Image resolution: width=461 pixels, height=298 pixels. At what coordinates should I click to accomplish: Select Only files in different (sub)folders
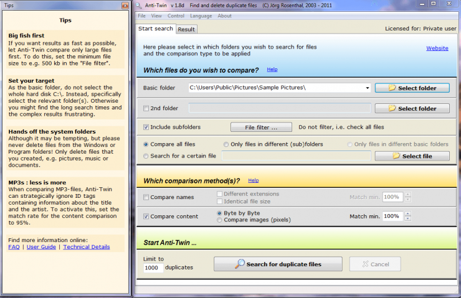click(x=226, y=144)
